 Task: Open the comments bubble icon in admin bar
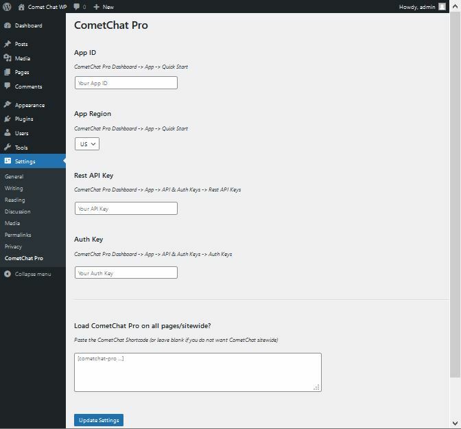click(x=76, y=7)
